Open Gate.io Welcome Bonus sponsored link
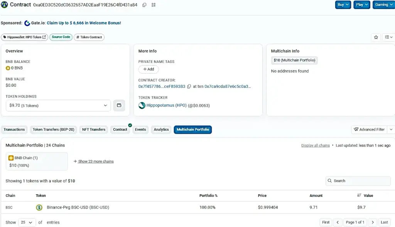Image resolution: width=395 pixels, height=227 pixels. (84, 23)
